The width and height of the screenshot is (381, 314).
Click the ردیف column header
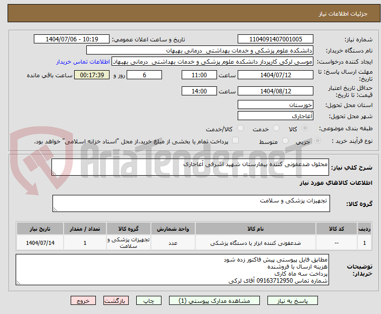(364, 229)
